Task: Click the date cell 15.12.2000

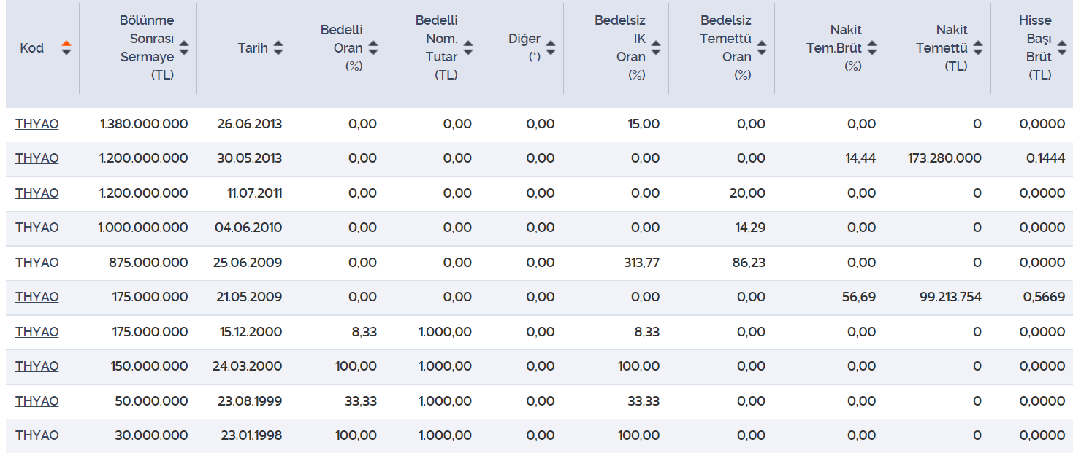Action: pos(252,332)
